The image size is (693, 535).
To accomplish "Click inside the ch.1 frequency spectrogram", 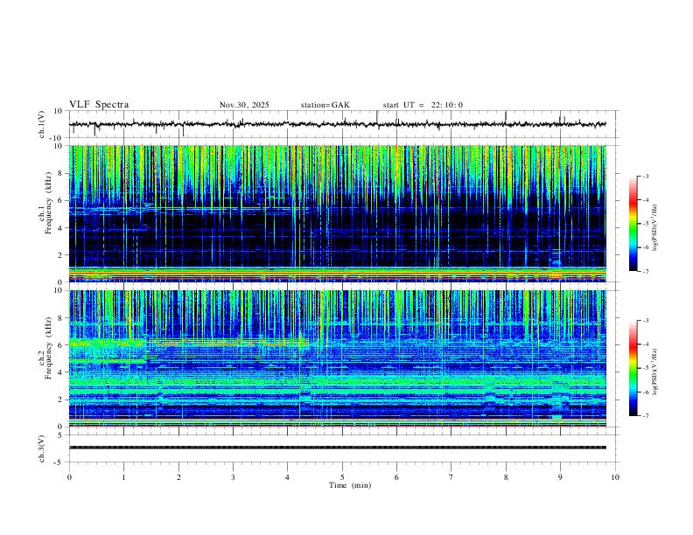I will click(x=338, y=213).
